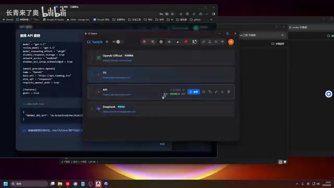Switch file explorer to large thumbnails view icon

[285, 162]
